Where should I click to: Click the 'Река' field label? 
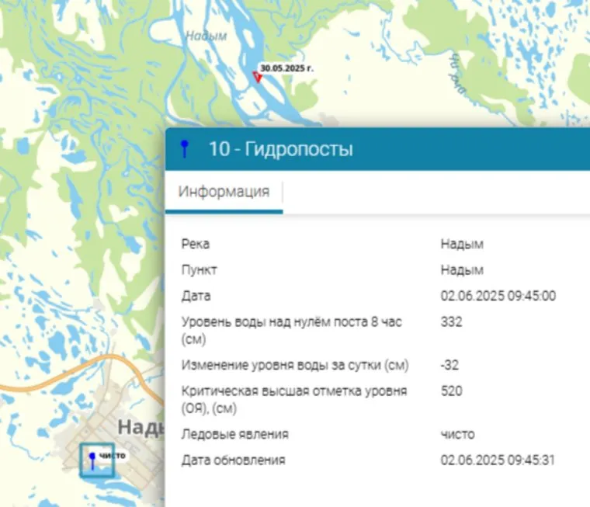point(195,245)
